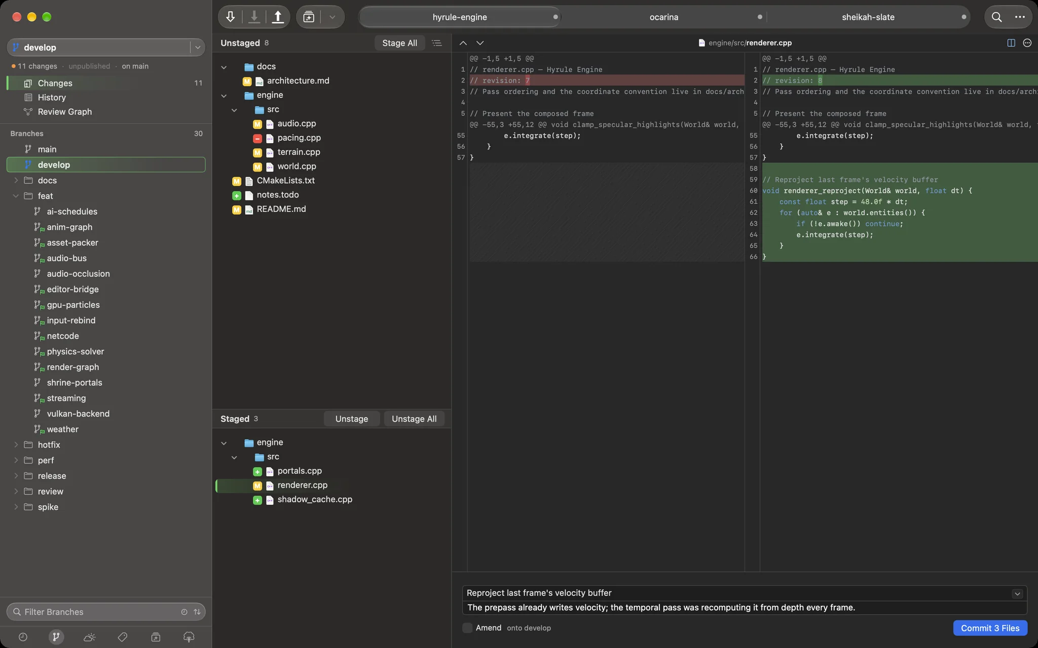Click the stash icon in top toolbar
Screen dimensions: 1038x648
309,17
